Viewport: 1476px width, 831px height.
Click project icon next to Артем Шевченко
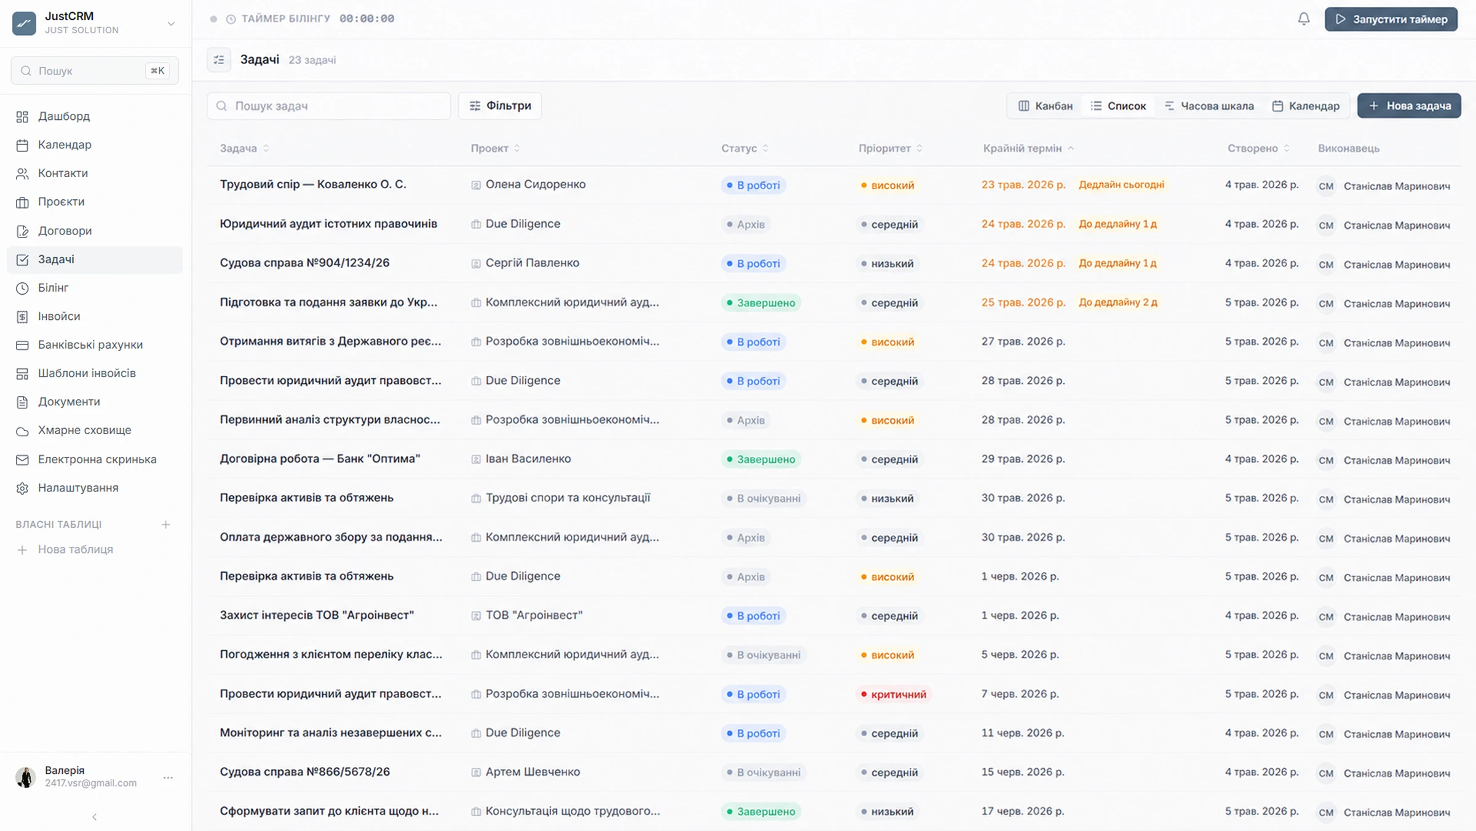click(x=475, y=772)
